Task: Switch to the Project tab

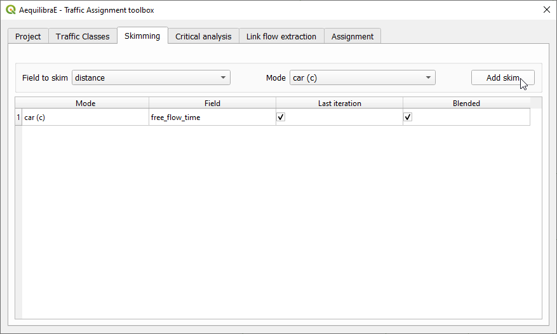Action: (x=28, y=36)
